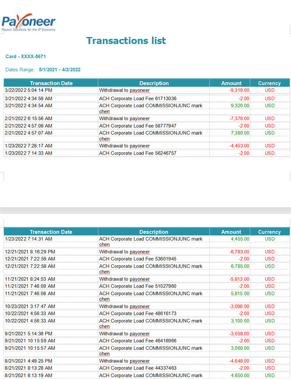
Task: Select amount '-3,058.00'
Action: (x=239, y=334)
